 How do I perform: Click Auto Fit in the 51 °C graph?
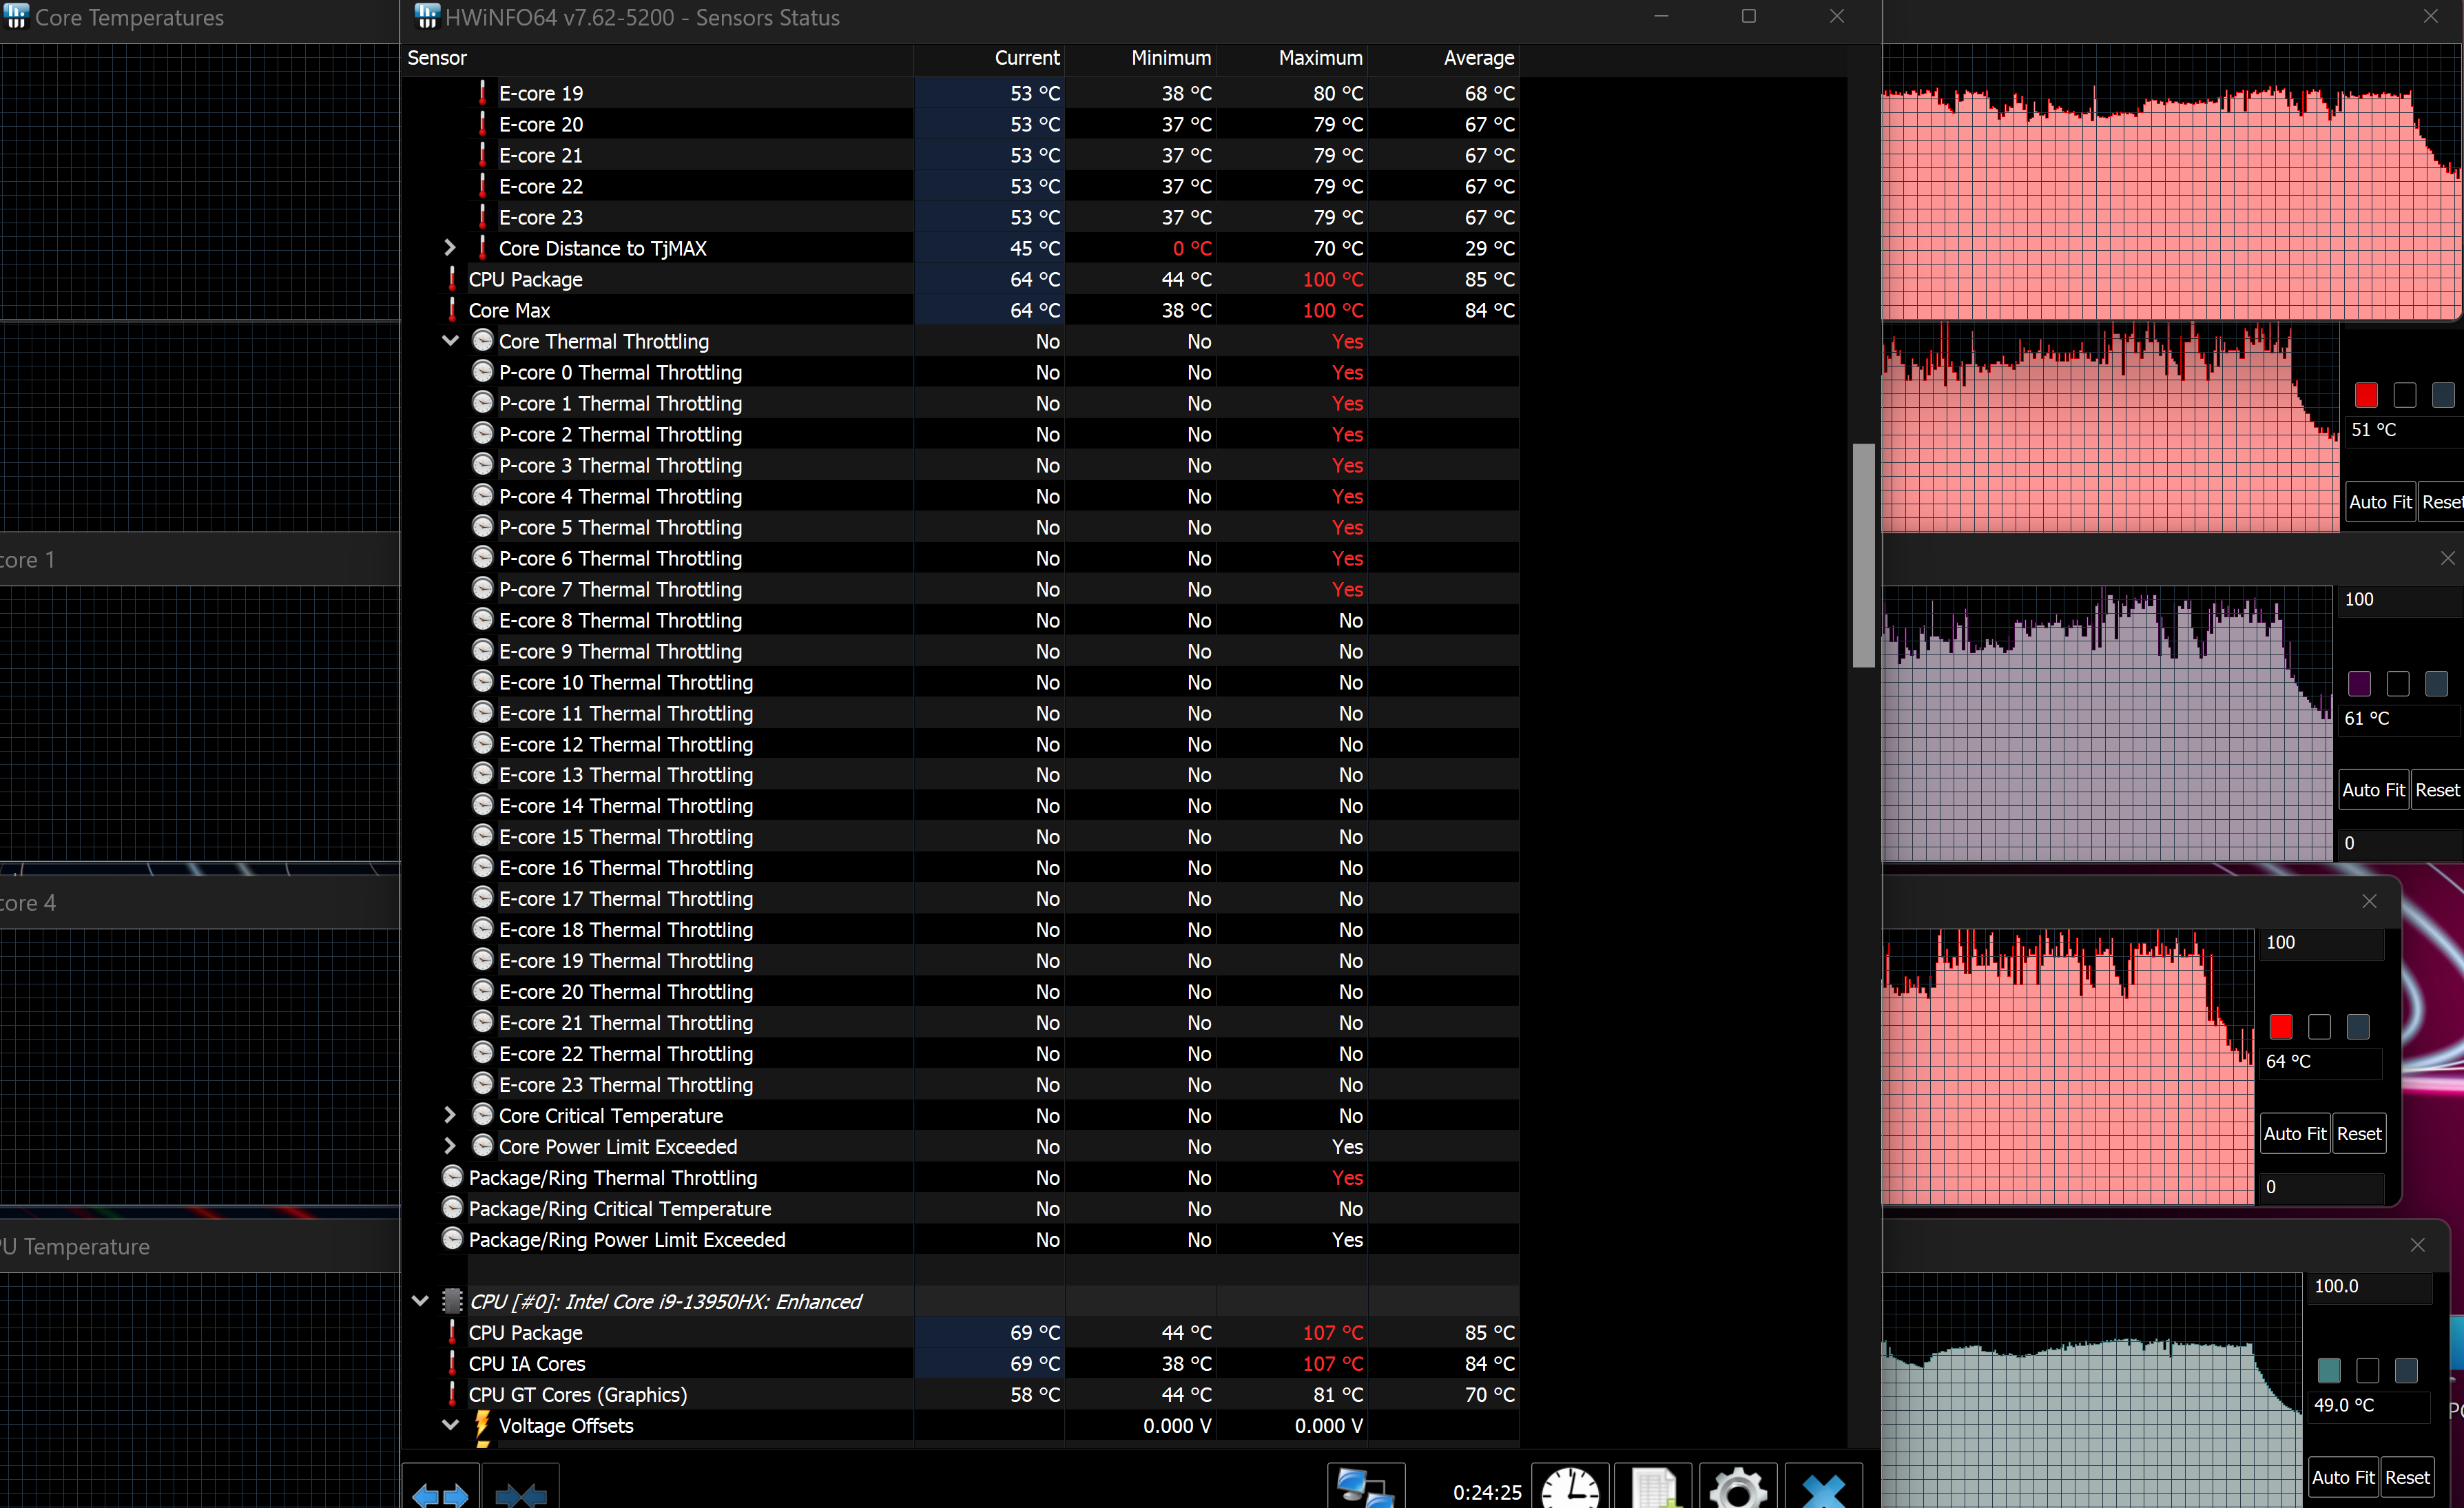[x=2380, y=502]
